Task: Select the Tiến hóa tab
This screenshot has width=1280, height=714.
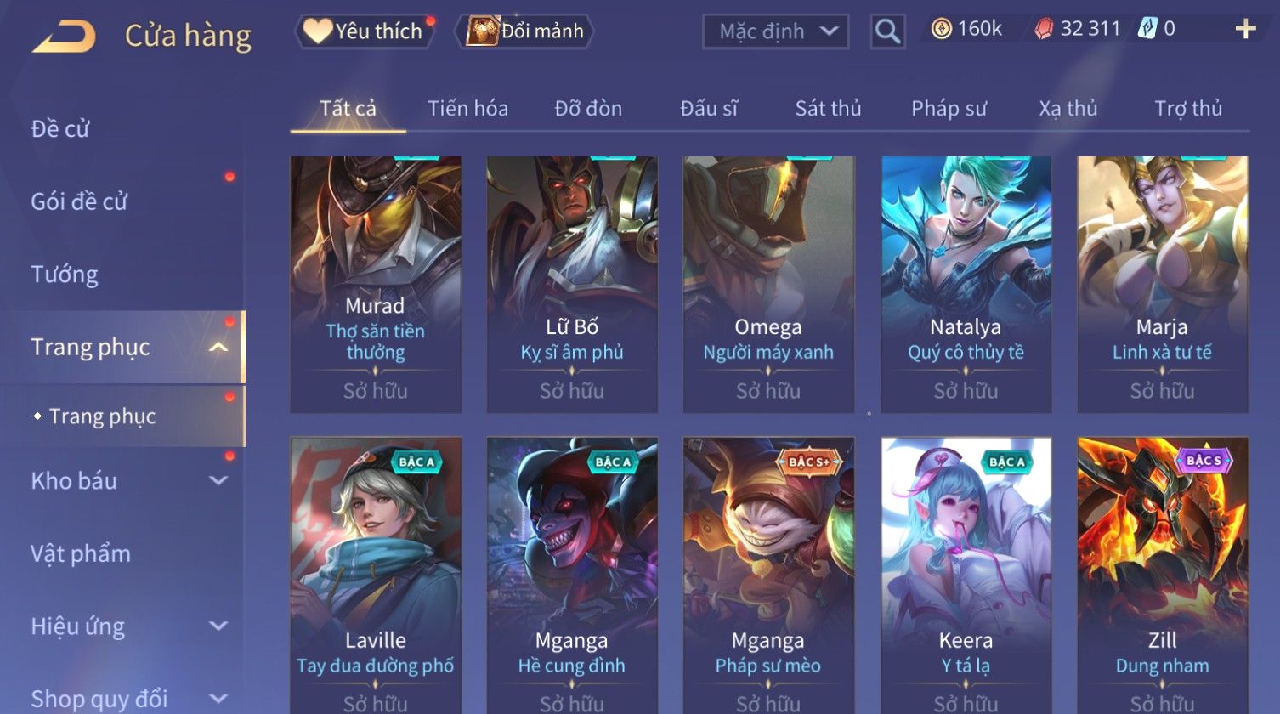Action: tap(467, 108)
